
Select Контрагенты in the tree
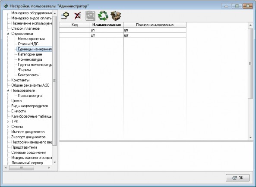pyautogui.click(x=28, y=75)
